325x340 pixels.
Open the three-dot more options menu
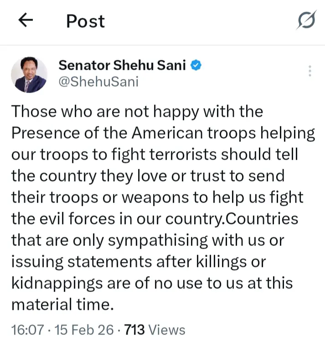310,71
